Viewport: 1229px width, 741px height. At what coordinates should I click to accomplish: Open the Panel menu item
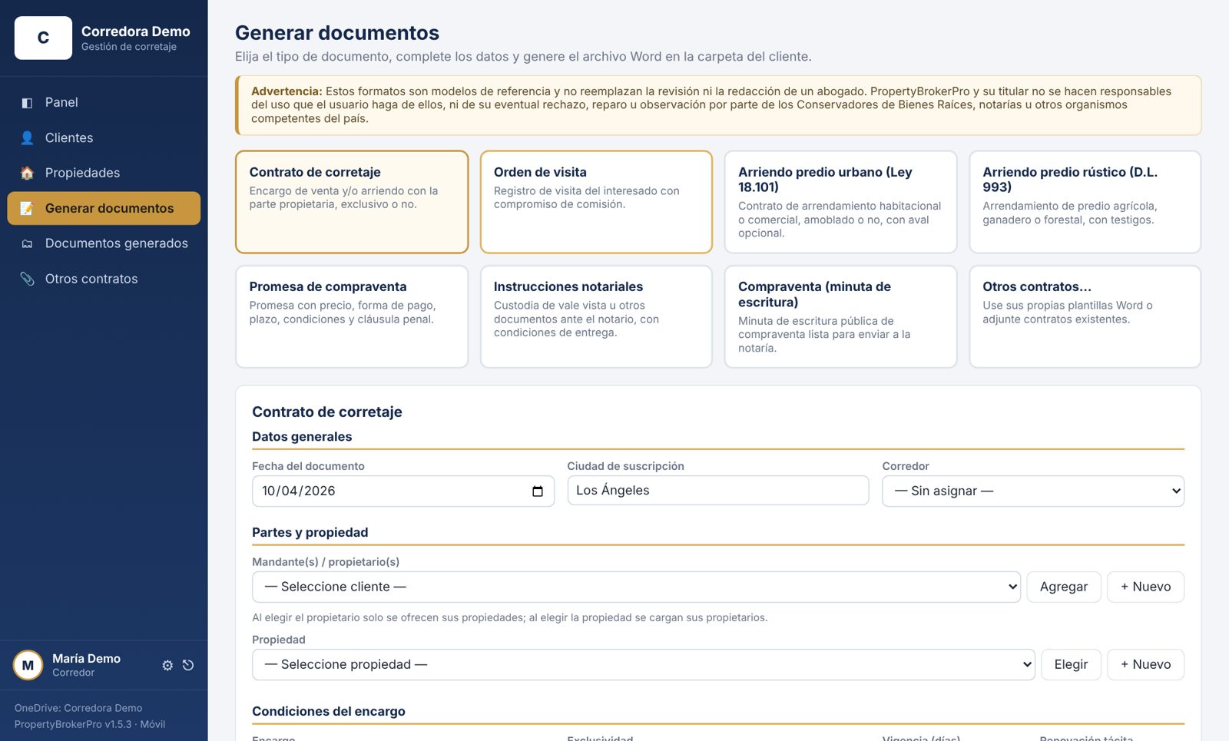pos(104,103)
